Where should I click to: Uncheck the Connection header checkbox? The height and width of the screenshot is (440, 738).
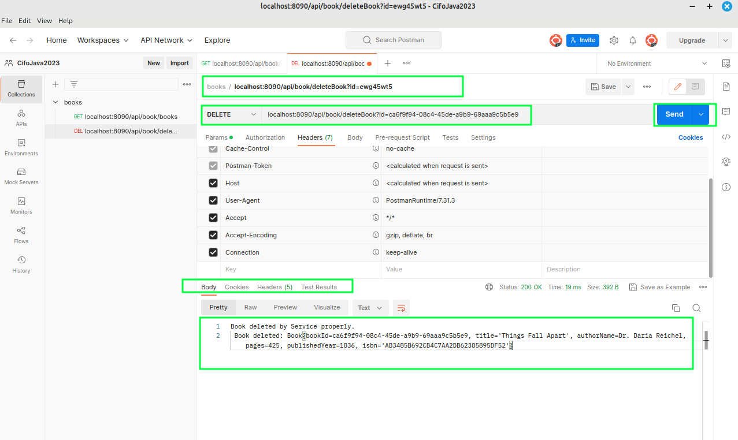pyautogui.click(x=213, y=252)
